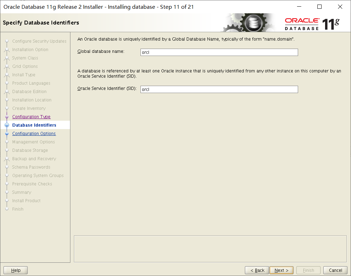This screenshot has width=351, height=276.
Task: Maximize the installer window
Action: point(319,7)
